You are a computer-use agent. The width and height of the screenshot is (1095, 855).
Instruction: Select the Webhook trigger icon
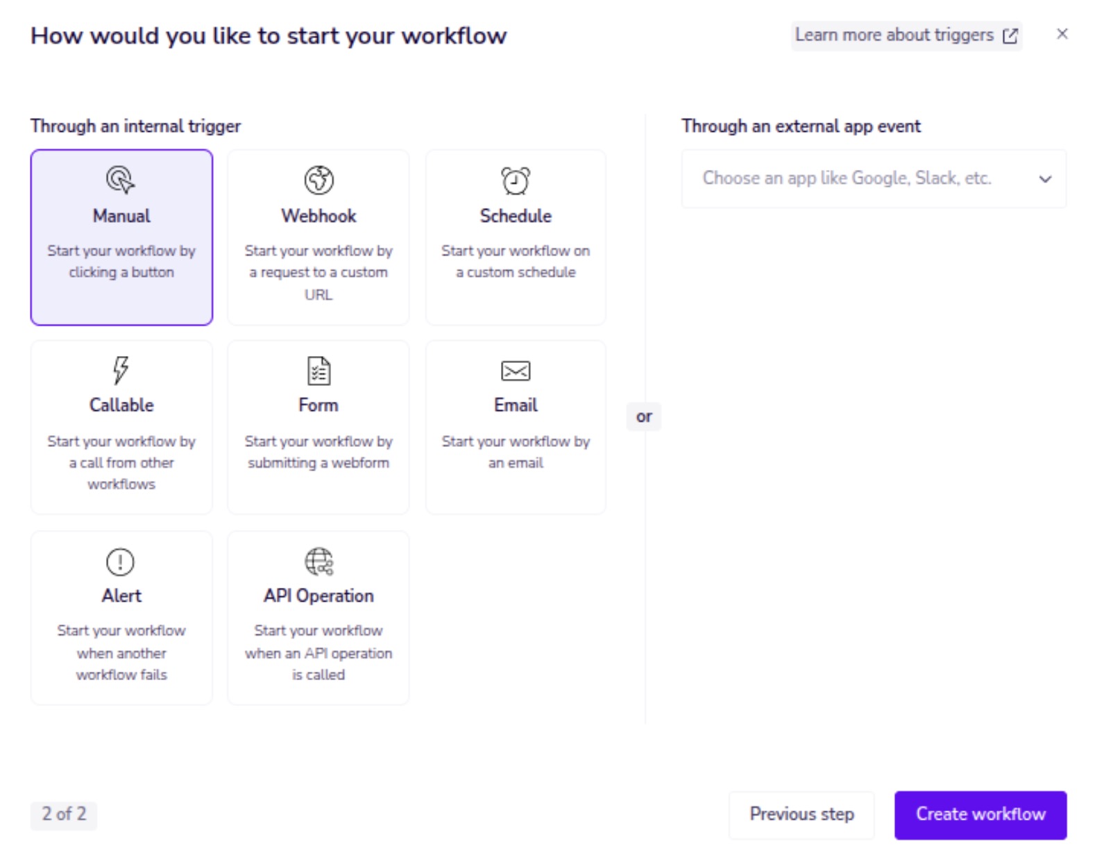point(319,180)
